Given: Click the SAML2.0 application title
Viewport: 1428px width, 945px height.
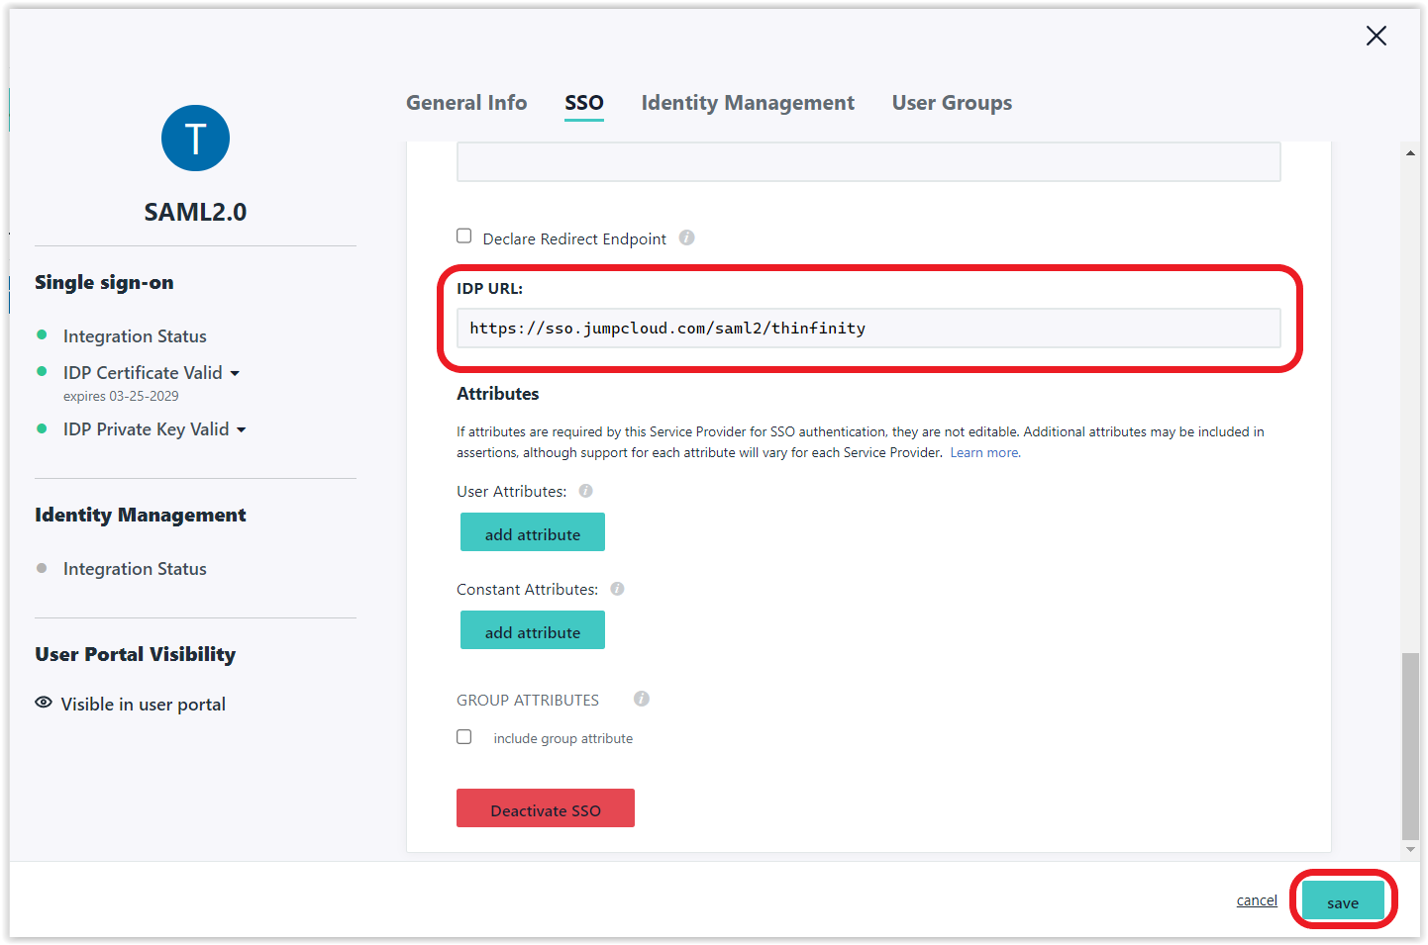Looking at the screenshot, I should point(195,212).
